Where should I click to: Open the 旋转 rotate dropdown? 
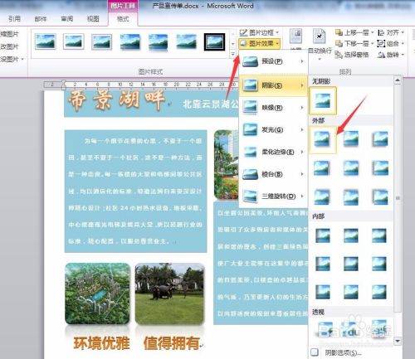390,55
